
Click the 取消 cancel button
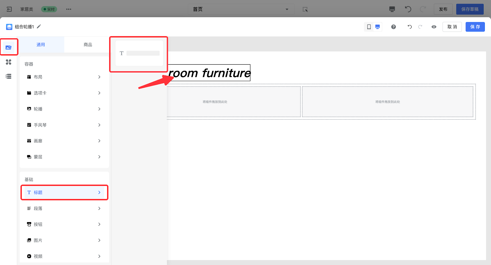(452, 27)
